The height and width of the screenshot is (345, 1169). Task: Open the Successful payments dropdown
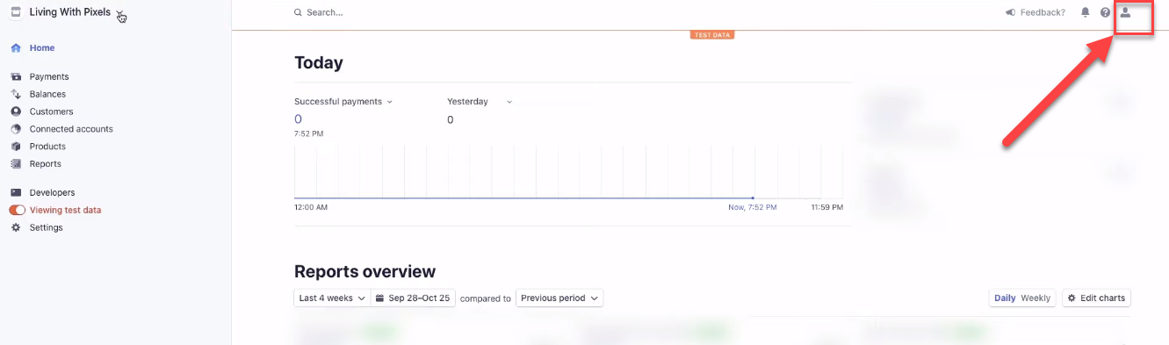343,102
